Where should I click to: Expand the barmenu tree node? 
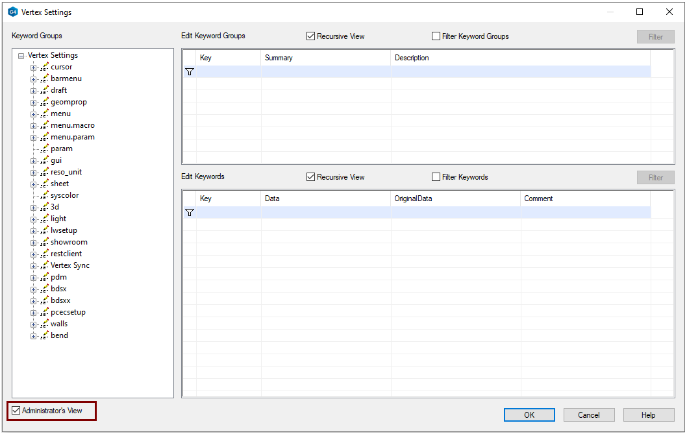click(x=33, y=79)
